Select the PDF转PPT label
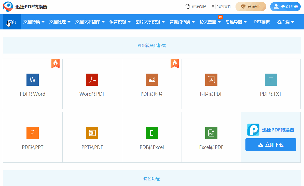The height and width of the screenshot is (186, 304). (33, 147)
